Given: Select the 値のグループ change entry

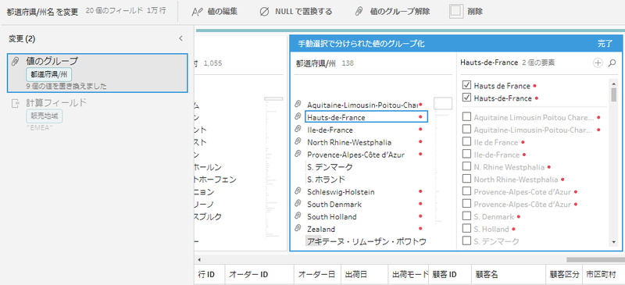Looking at the screenshot, I should click(97, 73).
